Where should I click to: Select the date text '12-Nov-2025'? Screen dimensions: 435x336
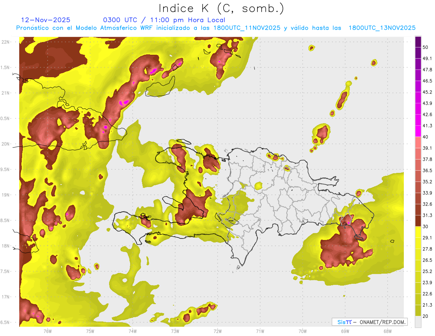click(46, 20)
